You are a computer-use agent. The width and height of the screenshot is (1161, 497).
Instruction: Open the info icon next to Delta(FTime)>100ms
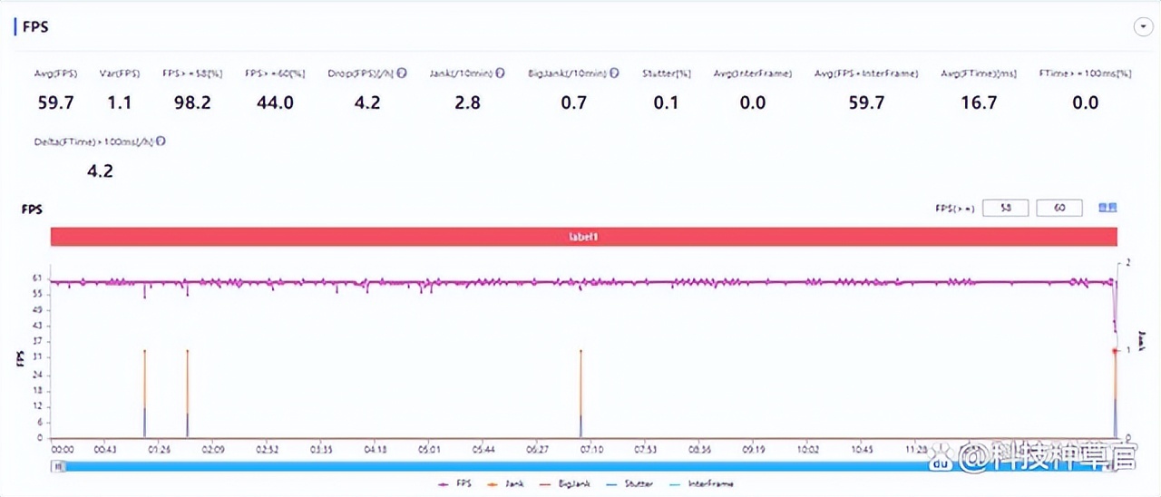(161, 141)
